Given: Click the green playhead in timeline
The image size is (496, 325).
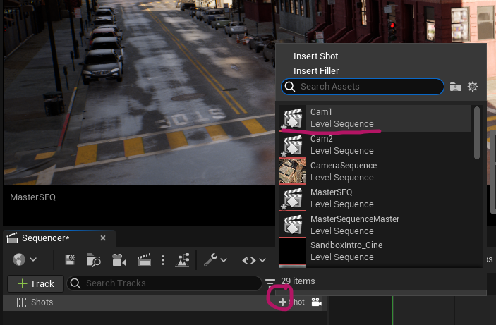Looking at the screenshot, I should (x=392, y=310).
